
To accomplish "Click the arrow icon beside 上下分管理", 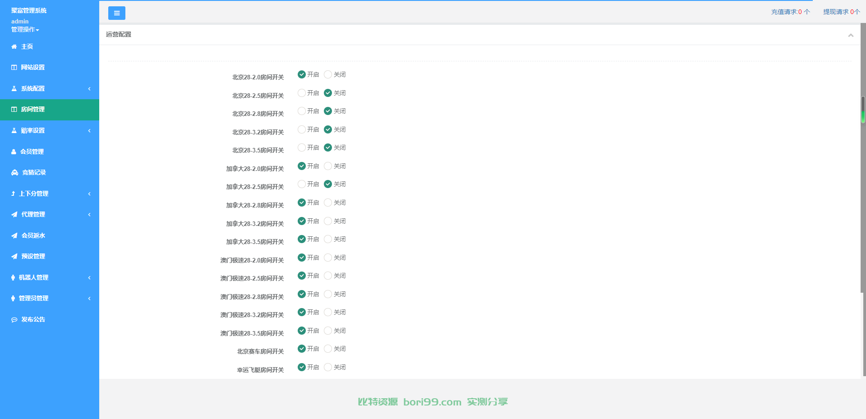I will pyautogui.click(x=13, y=193).
